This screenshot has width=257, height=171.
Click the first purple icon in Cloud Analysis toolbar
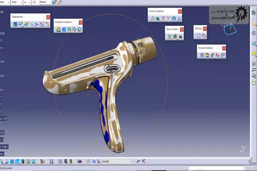(x=202, y=55)
